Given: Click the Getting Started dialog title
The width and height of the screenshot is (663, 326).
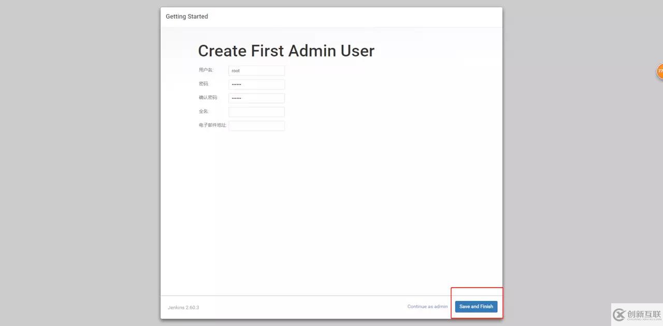Looking at the screenshot, I should click(x=186, y=17).
